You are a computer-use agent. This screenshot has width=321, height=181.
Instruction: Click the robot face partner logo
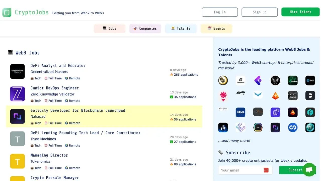coord(258,127)
